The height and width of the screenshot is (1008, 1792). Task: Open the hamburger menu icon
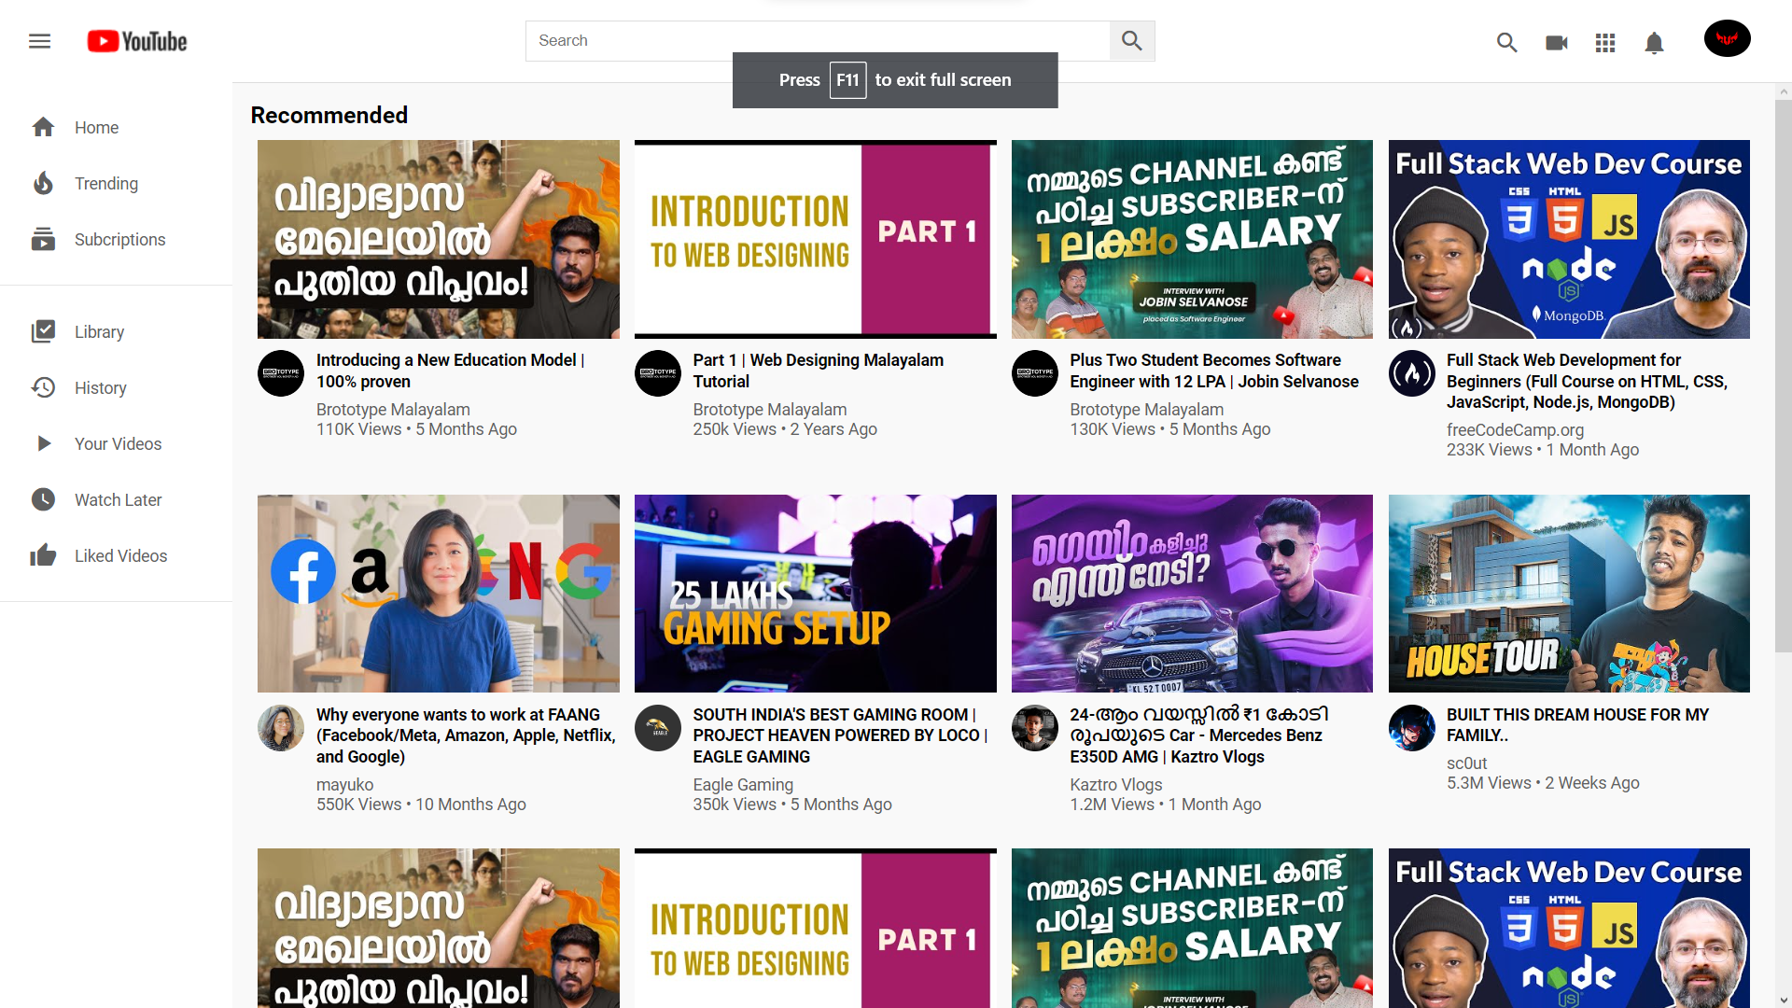pyautogui.click(x=39, y=41)
